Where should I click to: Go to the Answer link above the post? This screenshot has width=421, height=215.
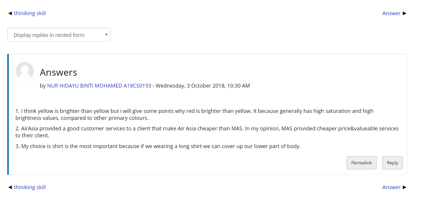[391, 13]
